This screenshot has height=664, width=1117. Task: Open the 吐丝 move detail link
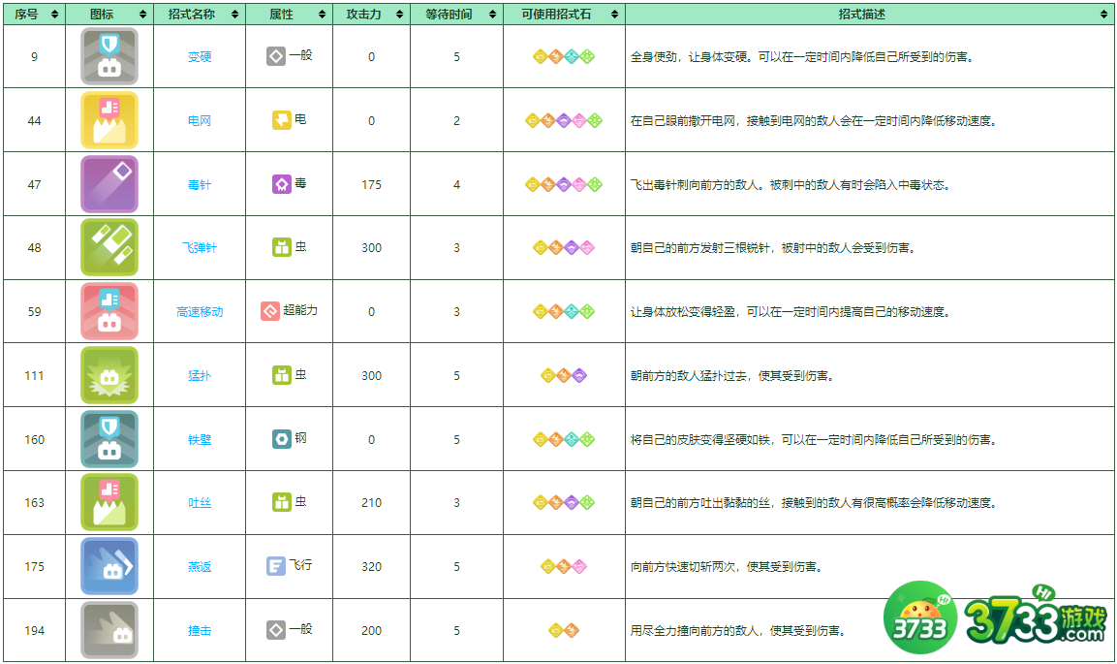point(198,502)
